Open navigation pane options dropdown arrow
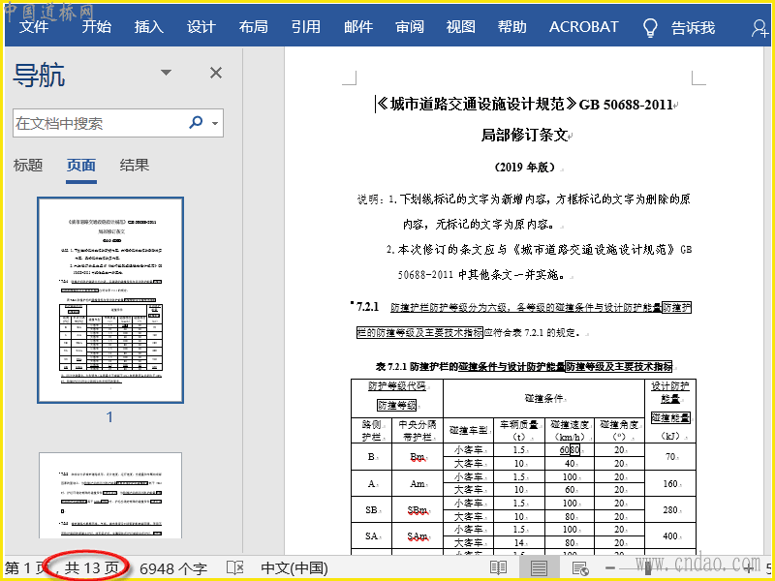The width and height of the screenshot is (775, 581). (166, 73)
